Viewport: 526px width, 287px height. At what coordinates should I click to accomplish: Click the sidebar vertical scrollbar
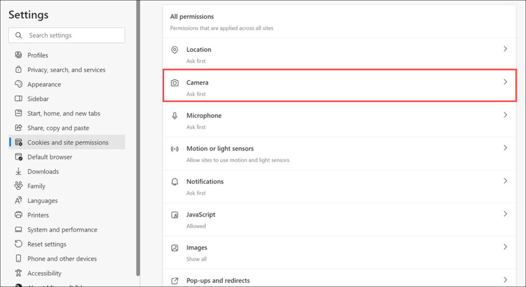click(x=138, y=139)
